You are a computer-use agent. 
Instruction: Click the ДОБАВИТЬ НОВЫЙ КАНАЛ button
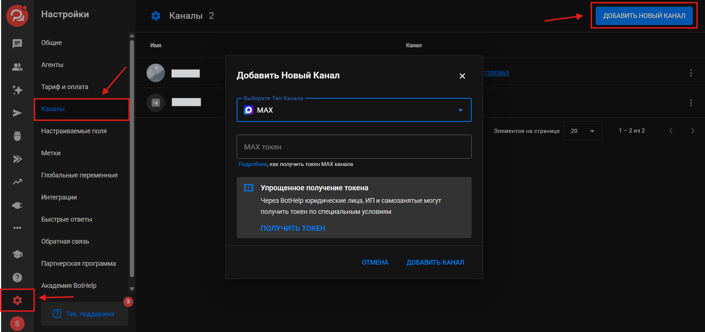point(644,16)
